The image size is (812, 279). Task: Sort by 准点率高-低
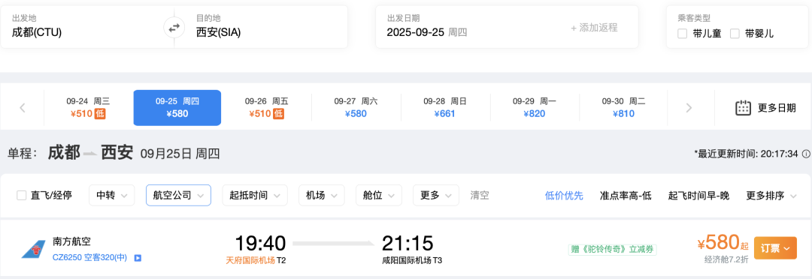pyautogui.click(x=626, y=195)
